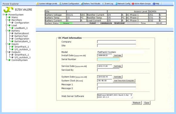Click the grey dot beside BatteryBoost

point(12,33)
